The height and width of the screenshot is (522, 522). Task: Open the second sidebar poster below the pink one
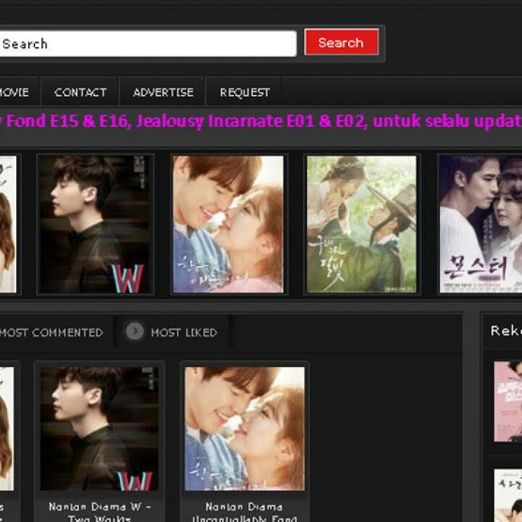pyautogui.click(x=507, y=495)
